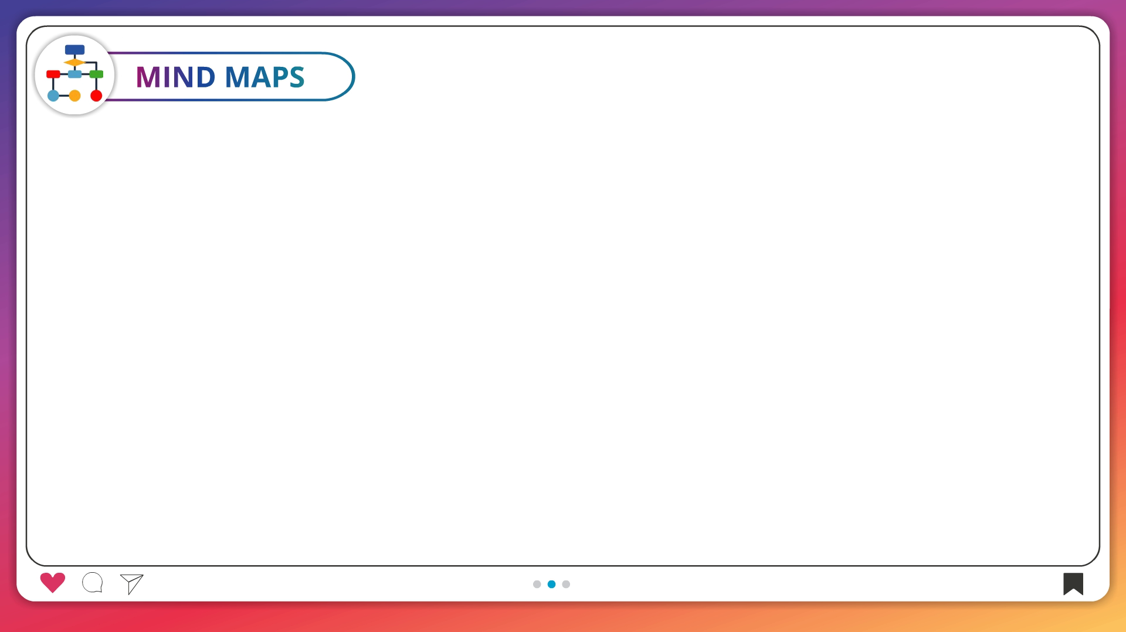Click the word MAPS in the title
This screenshot has height=632, width=1126.
264,77
